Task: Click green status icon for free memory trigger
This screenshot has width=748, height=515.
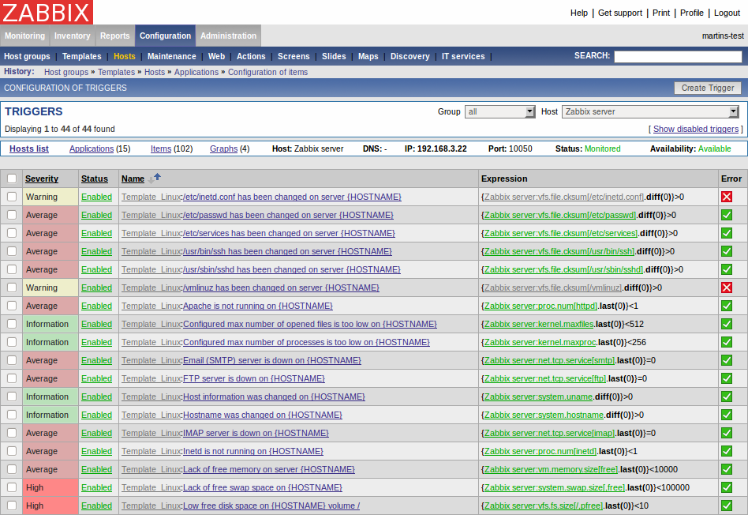Action: click(727, 469)
